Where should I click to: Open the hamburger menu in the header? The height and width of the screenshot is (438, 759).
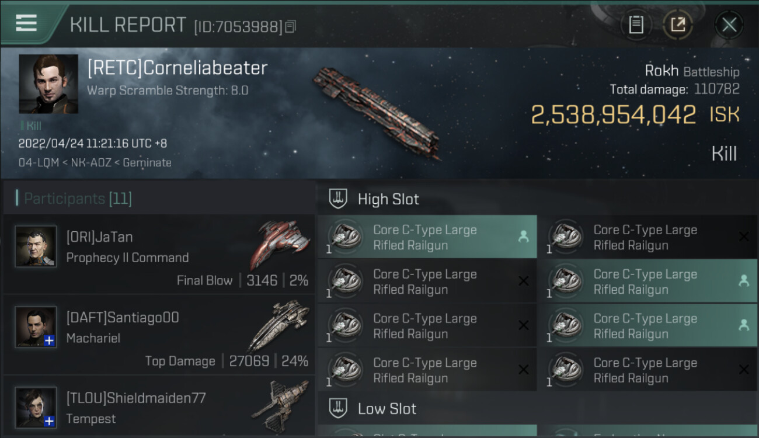pyautogui.click(x=26, y=23)
